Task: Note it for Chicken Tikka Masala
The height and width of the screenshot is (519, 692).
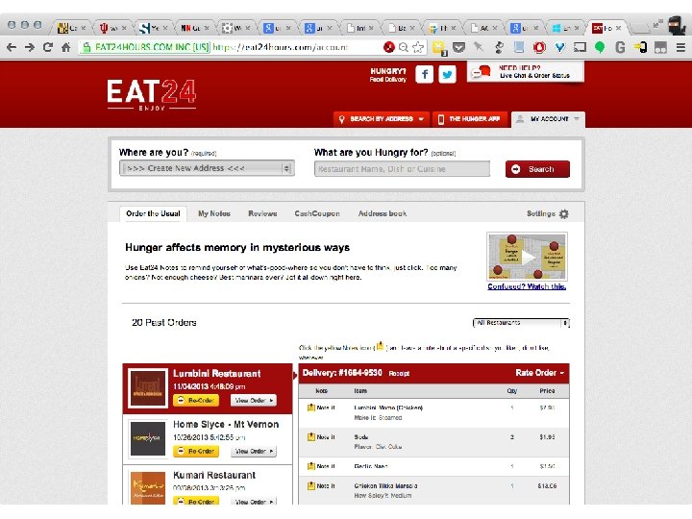Action: pyautogui.click(x=321, y=485)
